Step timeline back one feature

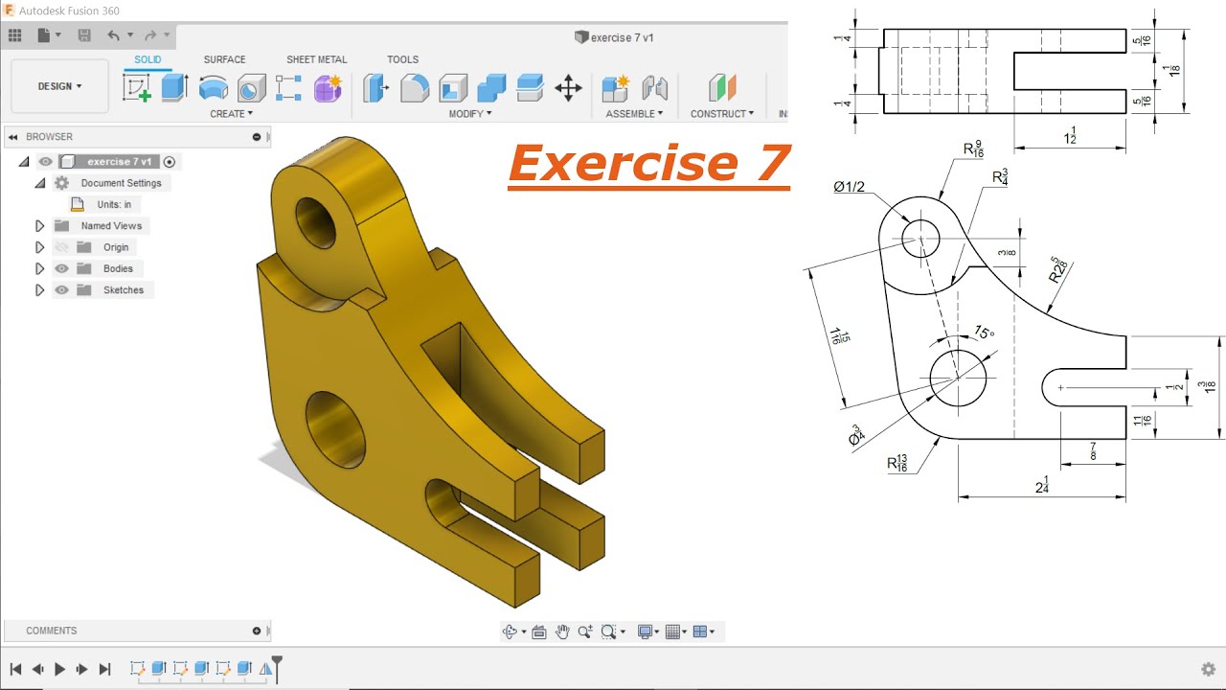coord(37,669)
